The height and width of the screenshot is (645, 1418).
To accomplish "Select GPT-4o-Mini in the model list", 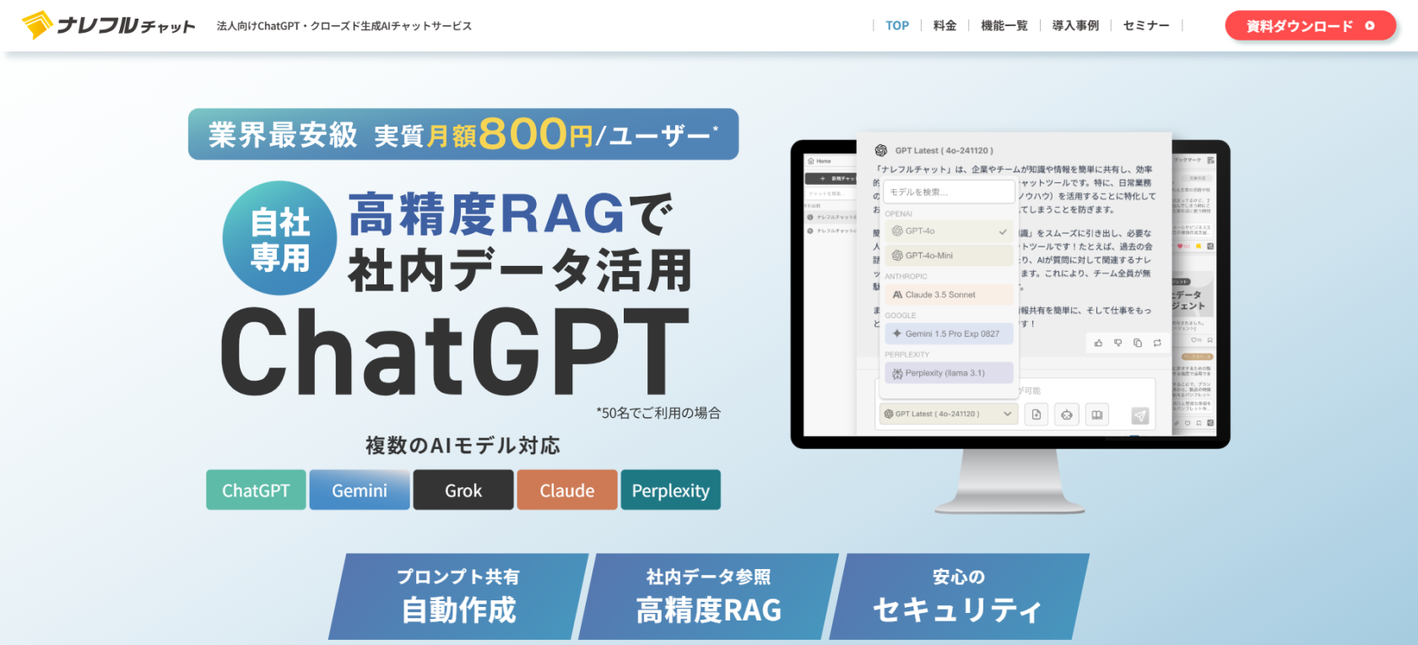I will pyautogui.click(x=949, y=256).
